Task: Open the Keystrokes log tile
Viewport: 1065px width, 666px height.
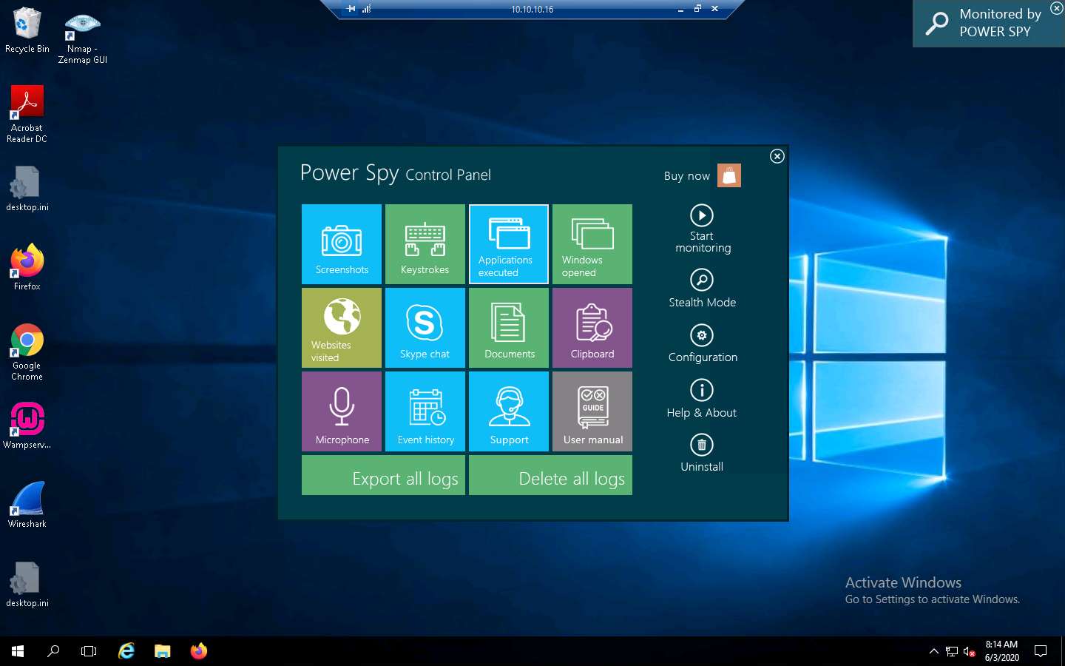Action: pos(425,244)
